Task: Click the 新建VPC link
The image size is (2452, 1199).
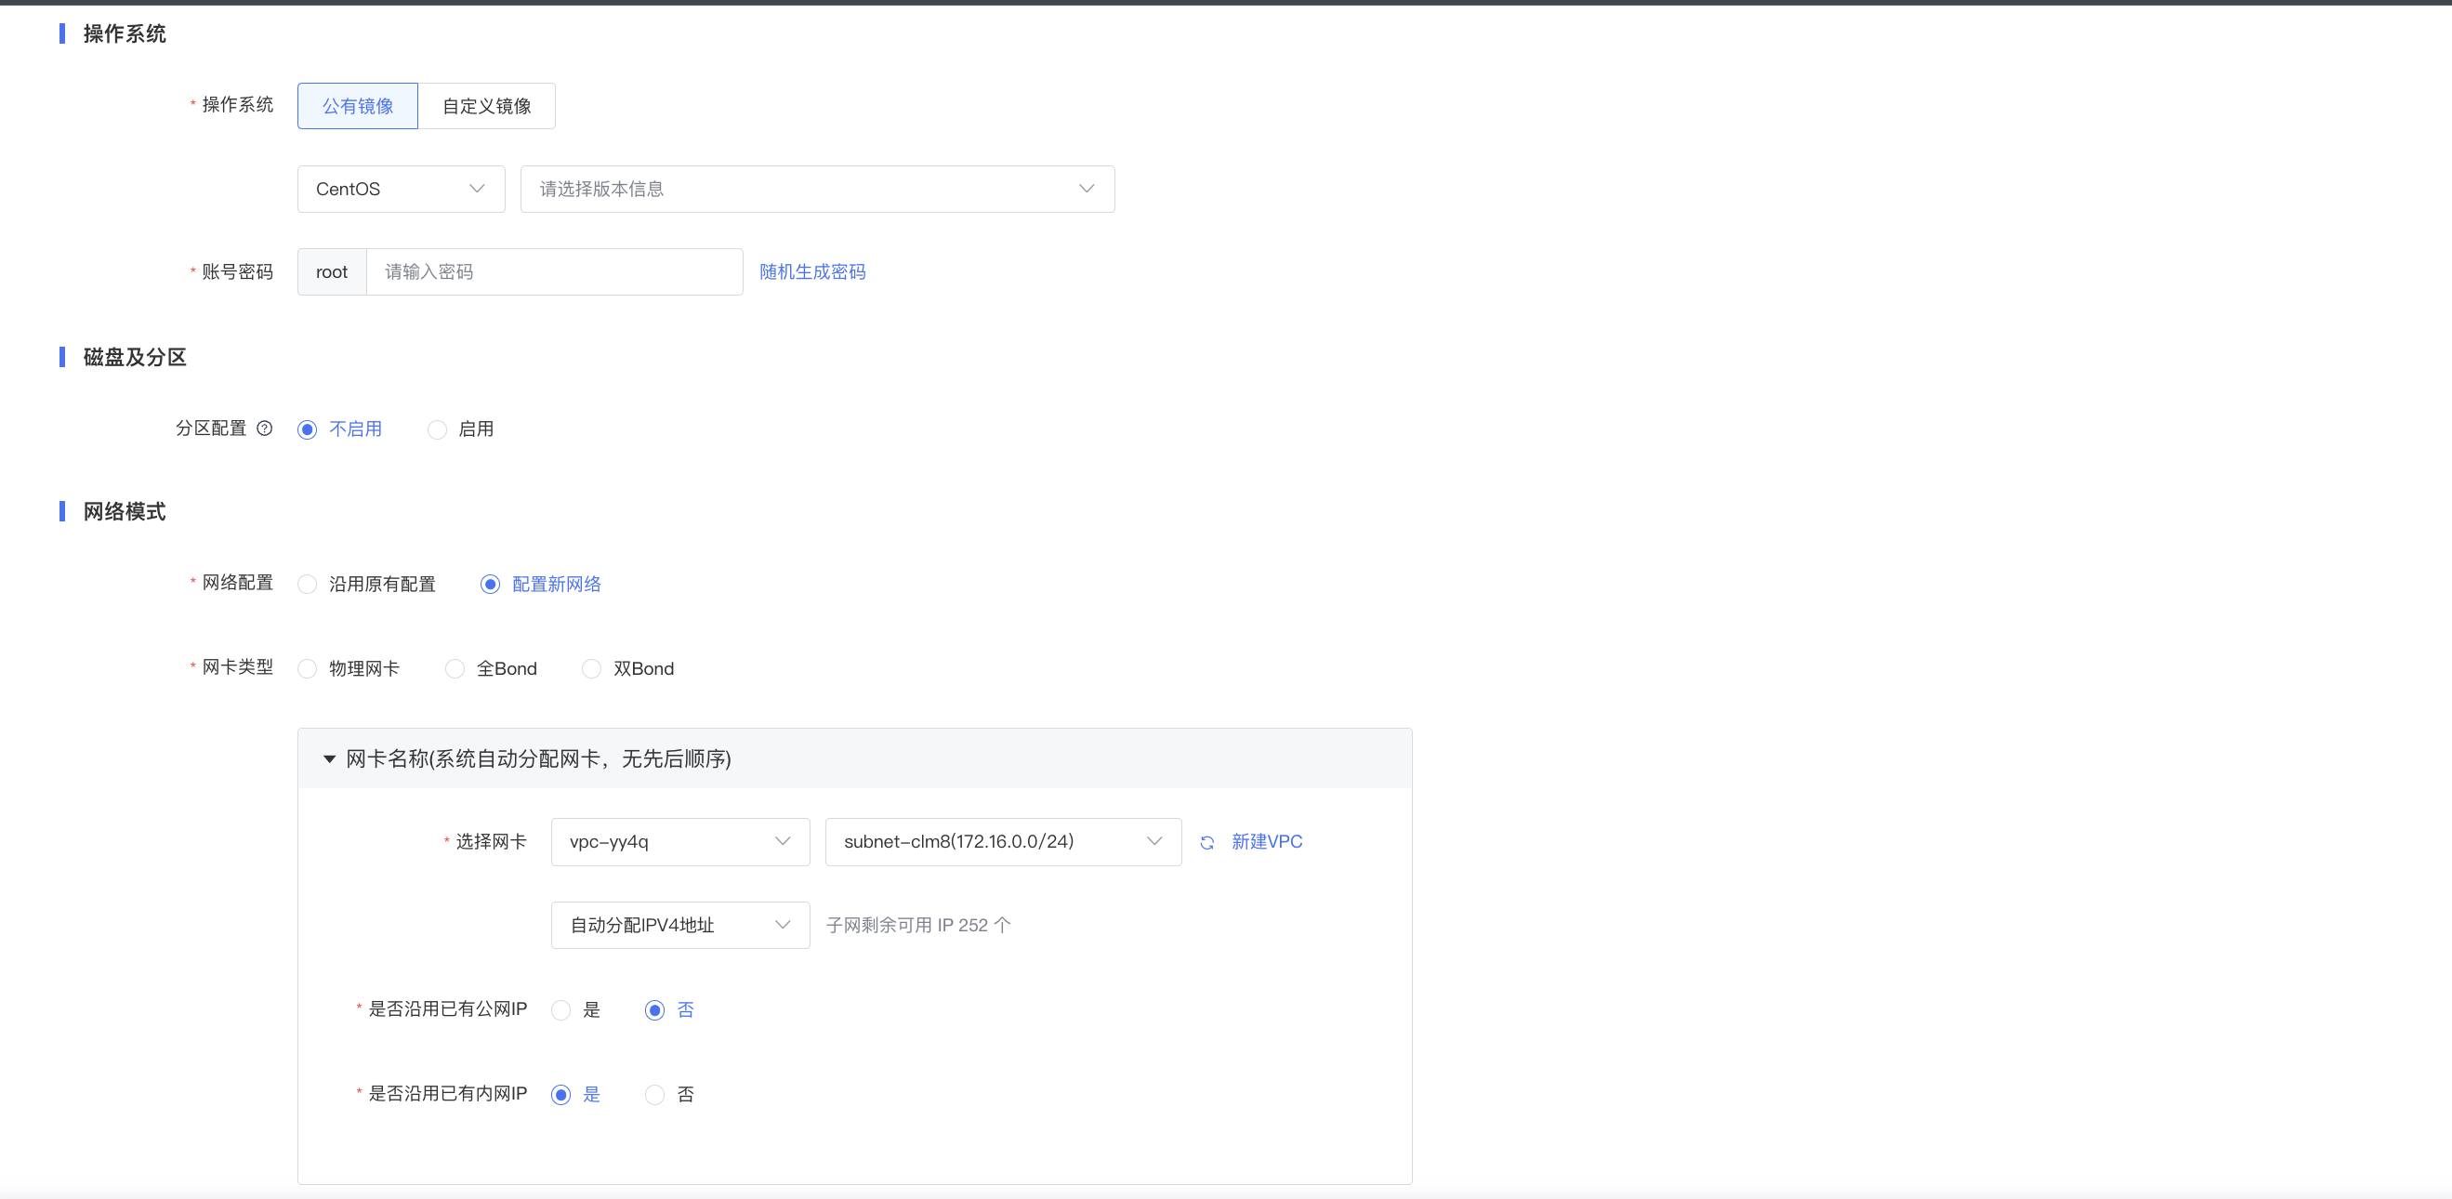Action: 1266,842
